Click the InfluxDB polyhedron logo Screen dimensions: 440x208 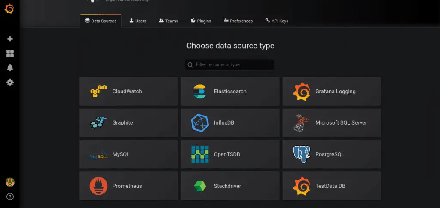pos(200,122)
